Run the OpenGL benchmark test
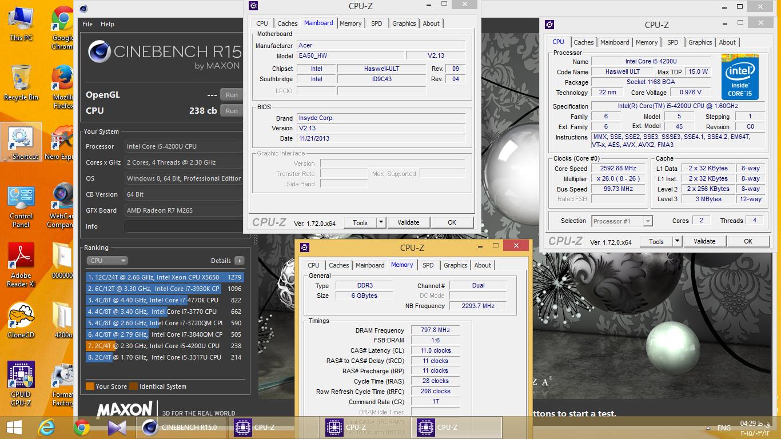The image size is (781, 439). [x=232, y=95]
